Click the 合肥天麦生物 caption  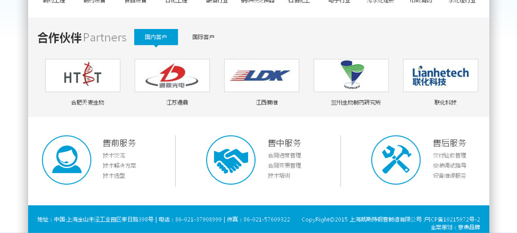tap(87, 103)
